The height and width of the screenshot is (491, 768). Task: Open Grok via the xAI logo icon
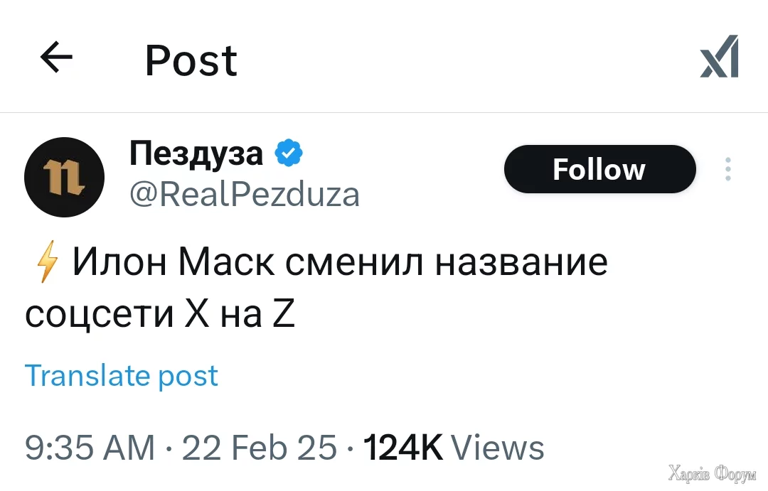(x=720, y=57)
